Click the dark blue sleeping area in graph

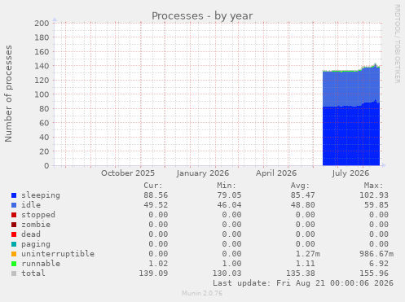[351, 136]
